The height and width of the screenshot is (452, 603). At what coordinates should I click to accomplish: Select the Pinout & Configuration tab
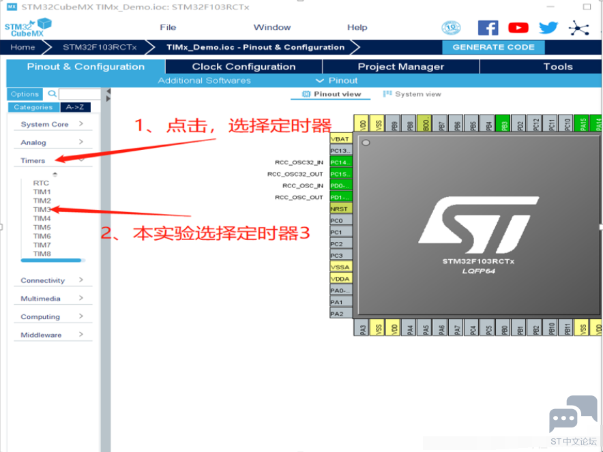coord(86,67)
